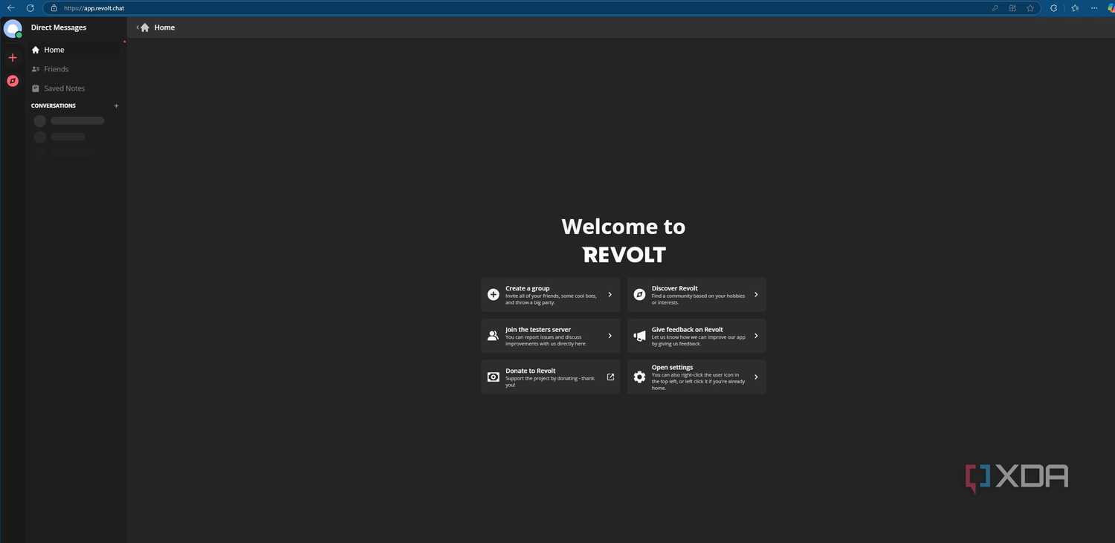Click the Direct Messages heading
Image resolution: width=1115 pixels, height=543 pixels.
coord(59,27)
